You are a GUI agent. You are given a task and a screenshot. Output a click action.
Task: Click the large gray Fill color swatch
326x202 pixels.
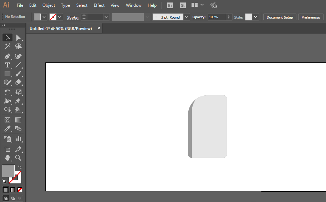pos(8,171)
